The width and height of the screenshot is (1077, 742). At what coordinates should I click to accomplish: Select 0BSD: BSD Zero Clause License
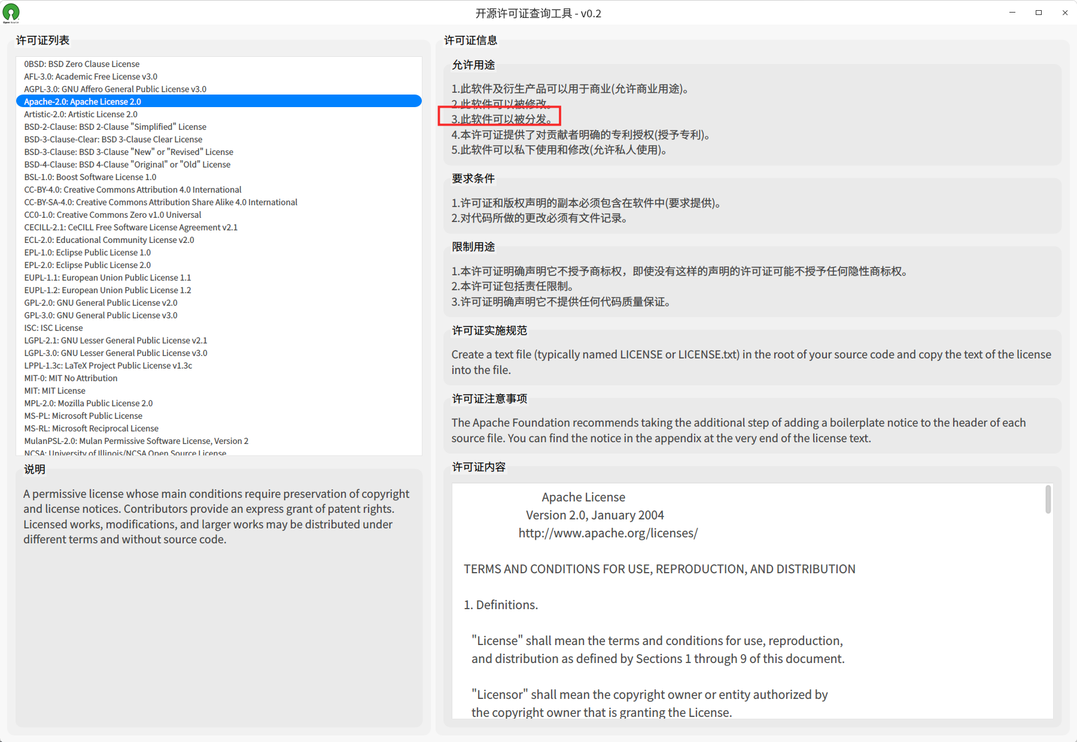click(x=219, y=64)
